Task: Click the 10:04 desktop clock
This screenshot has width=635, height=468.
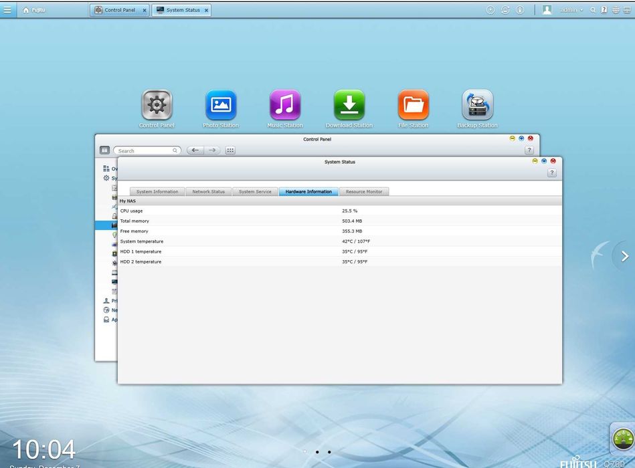Action: point(43,449)
